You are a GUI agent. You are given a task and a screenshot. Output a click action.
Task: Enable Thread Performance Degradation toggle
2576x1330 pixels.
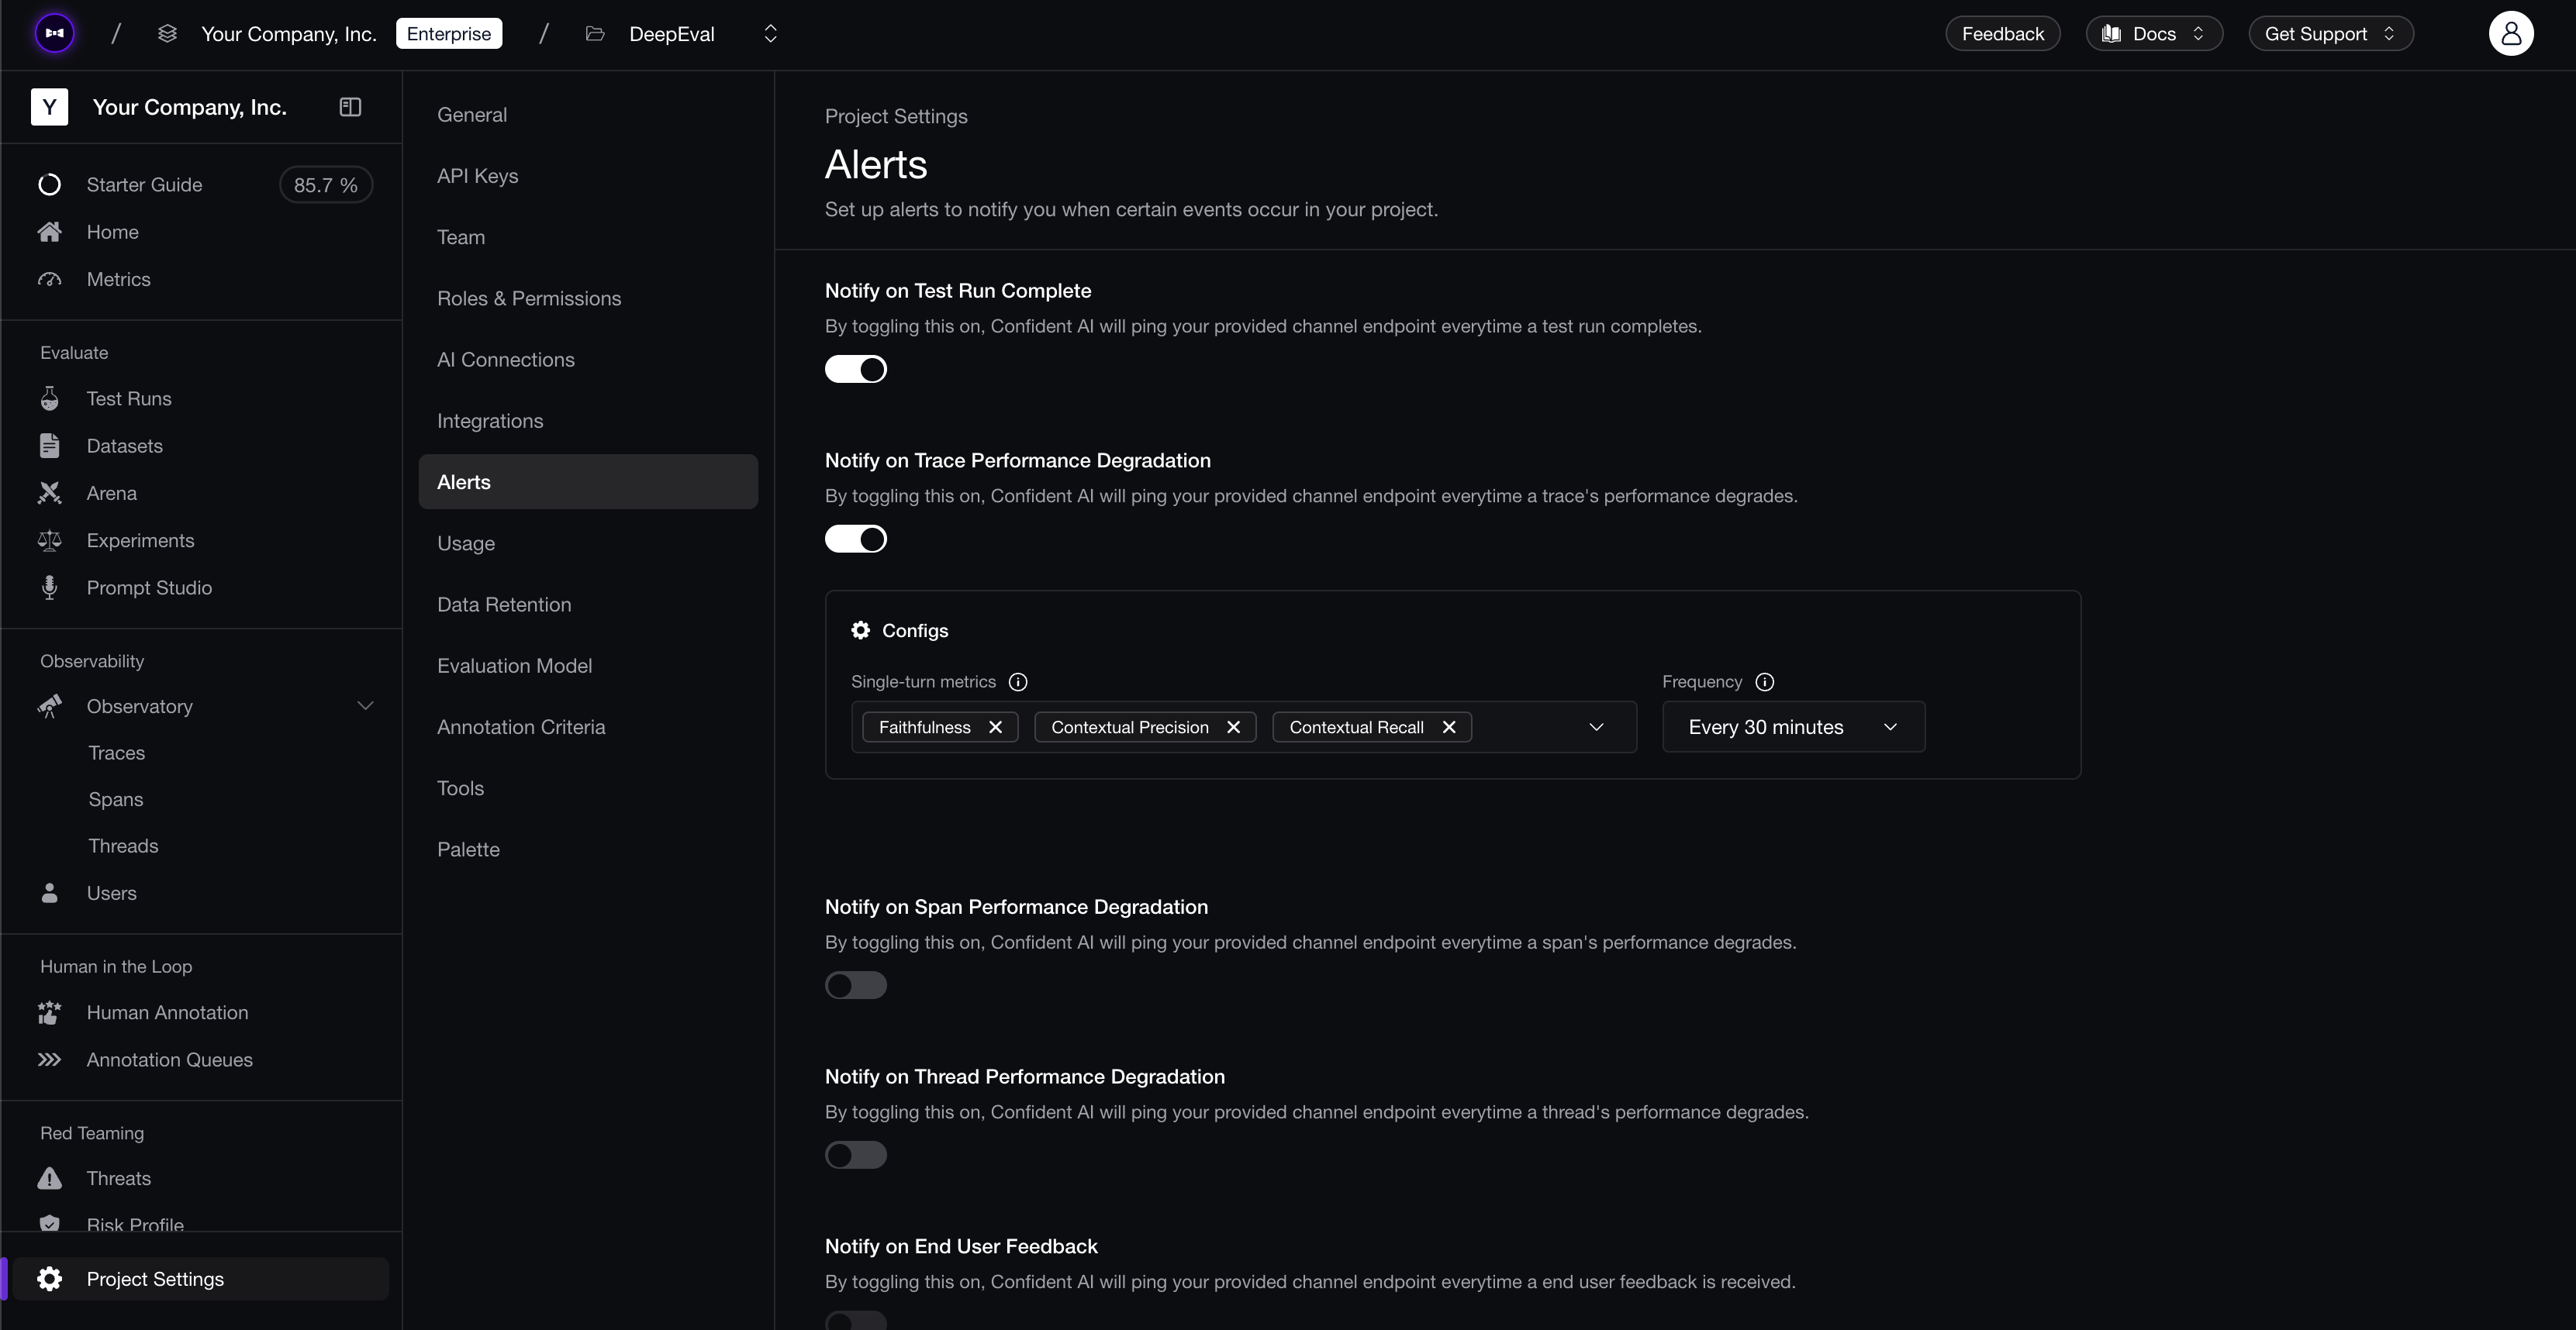point(855,1155)
